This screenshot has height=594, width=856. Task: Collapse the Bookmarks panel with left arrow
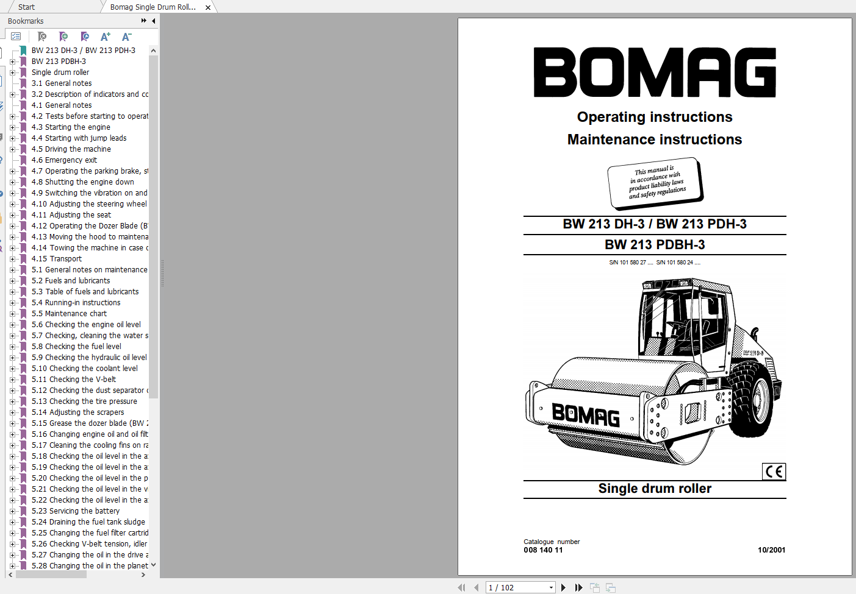[153, 21]
